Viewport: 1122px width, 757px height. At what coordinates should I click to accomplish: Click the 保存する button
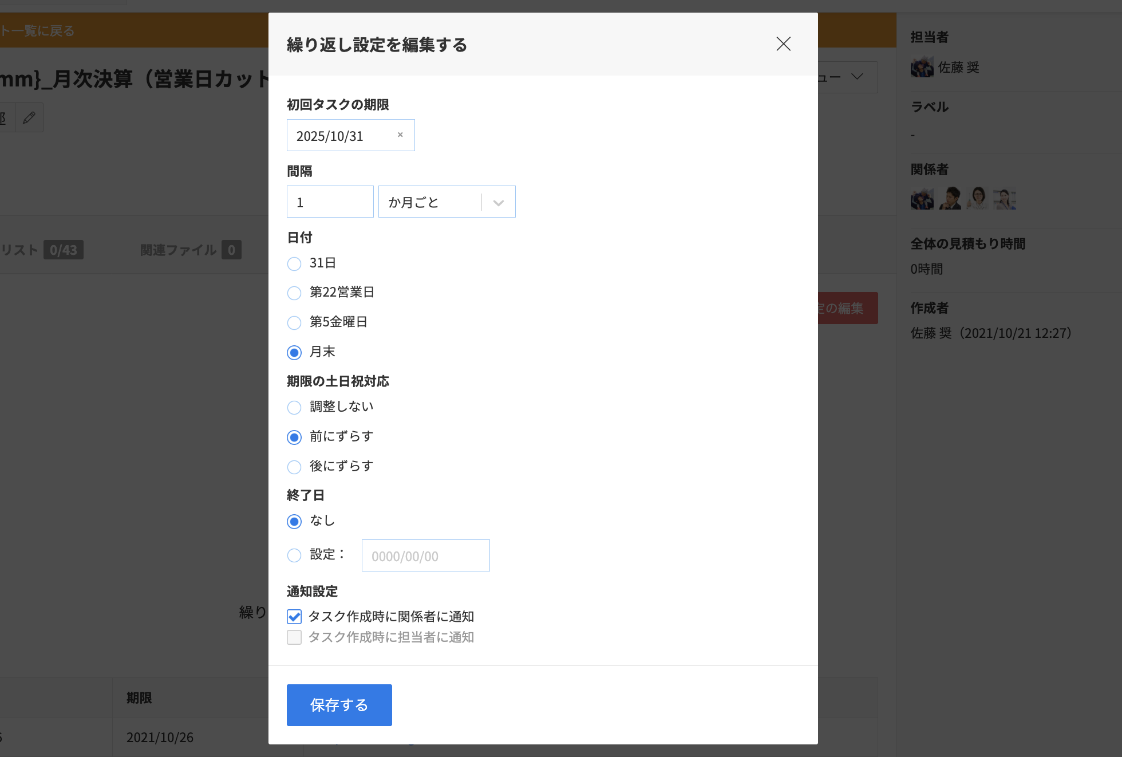pyautogui.click(x=339, y=705)
